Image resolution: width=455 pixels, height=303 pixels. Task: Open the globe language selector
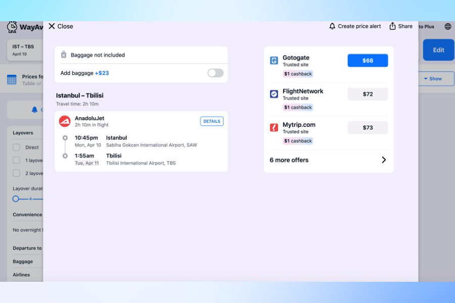[x=448, y=26]
